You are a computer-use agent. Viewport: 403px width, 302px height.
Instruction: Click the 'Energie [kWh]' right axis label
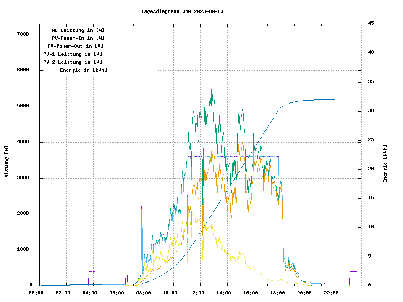coord(385,164)
